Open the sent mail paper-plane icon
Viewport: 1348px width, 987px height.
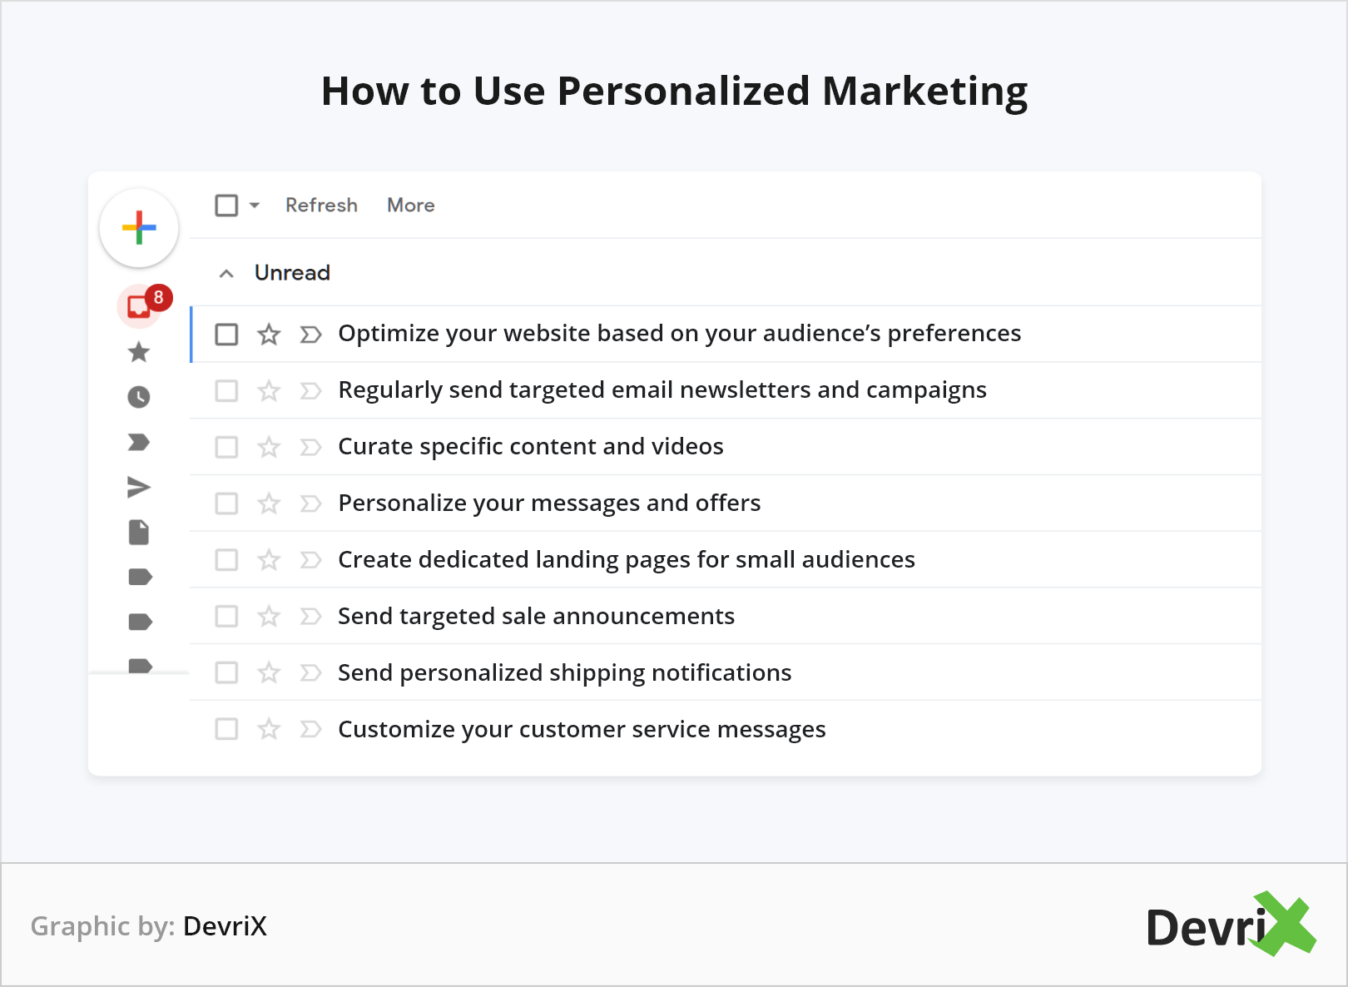tap(139, 487)
